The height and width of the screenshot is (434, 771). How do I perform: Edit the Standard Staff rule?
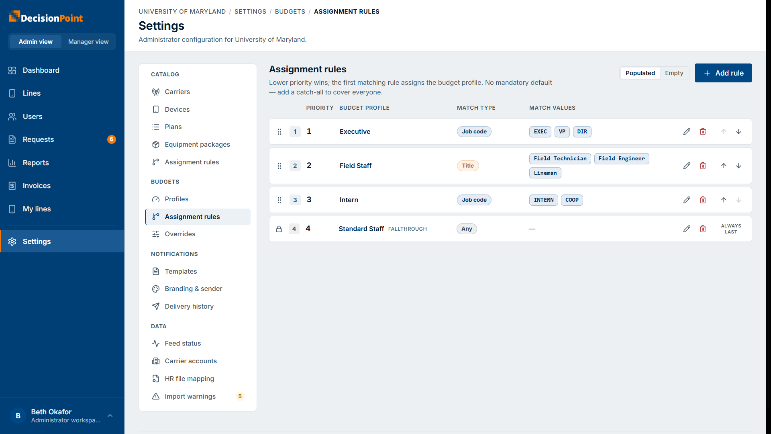(x=687, y=229)
